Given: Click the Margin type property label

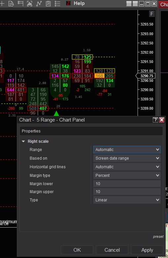Looking at the screenshot, I should (40, 176).
